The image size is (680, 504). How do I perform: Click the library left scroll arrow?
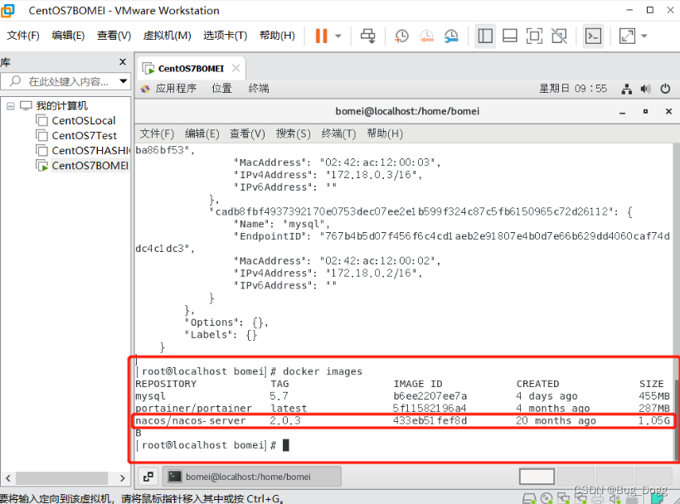7,478
